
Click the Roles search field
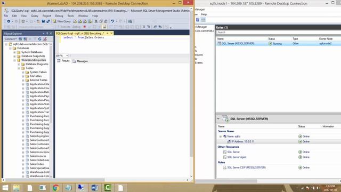(278, 32)
